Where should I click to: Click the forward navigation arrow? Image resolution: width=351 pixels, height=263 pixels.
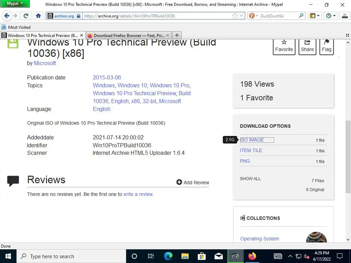(15, 16)
